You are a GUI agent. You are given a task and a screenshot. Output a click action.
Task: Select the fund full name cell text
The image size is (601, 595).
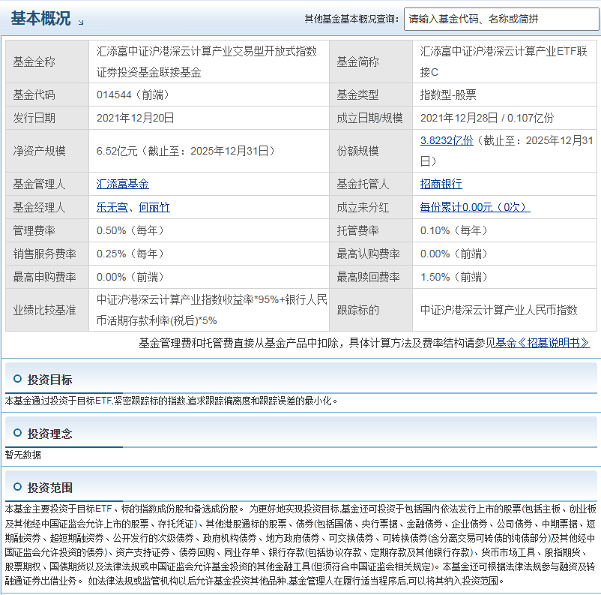pos(207,62)
